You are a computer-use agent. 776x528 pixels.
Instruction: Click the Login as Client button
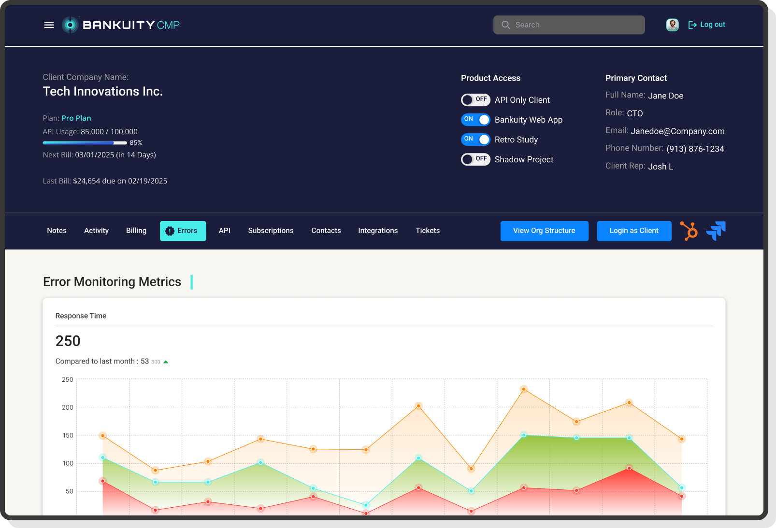coord(634,231)
